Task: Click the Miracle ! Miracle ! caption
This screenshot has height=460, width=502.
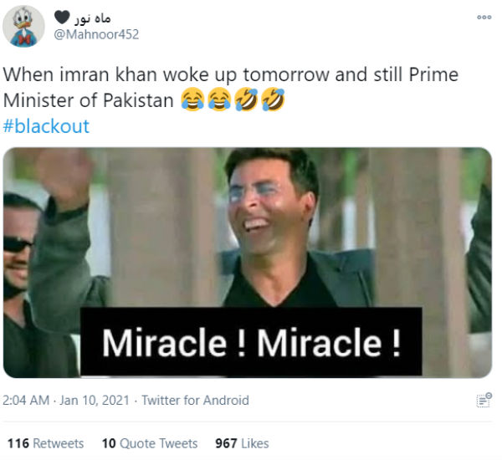Action: click(251, 340)
